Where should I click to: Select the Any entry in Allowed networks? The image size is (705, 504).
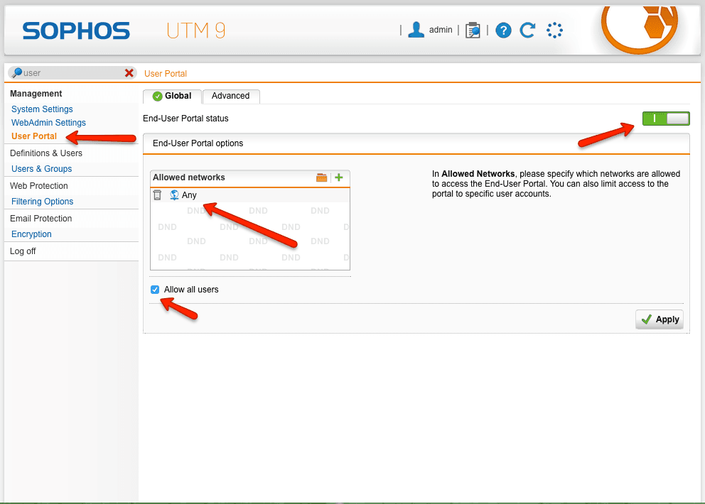[x=189, y=195]
